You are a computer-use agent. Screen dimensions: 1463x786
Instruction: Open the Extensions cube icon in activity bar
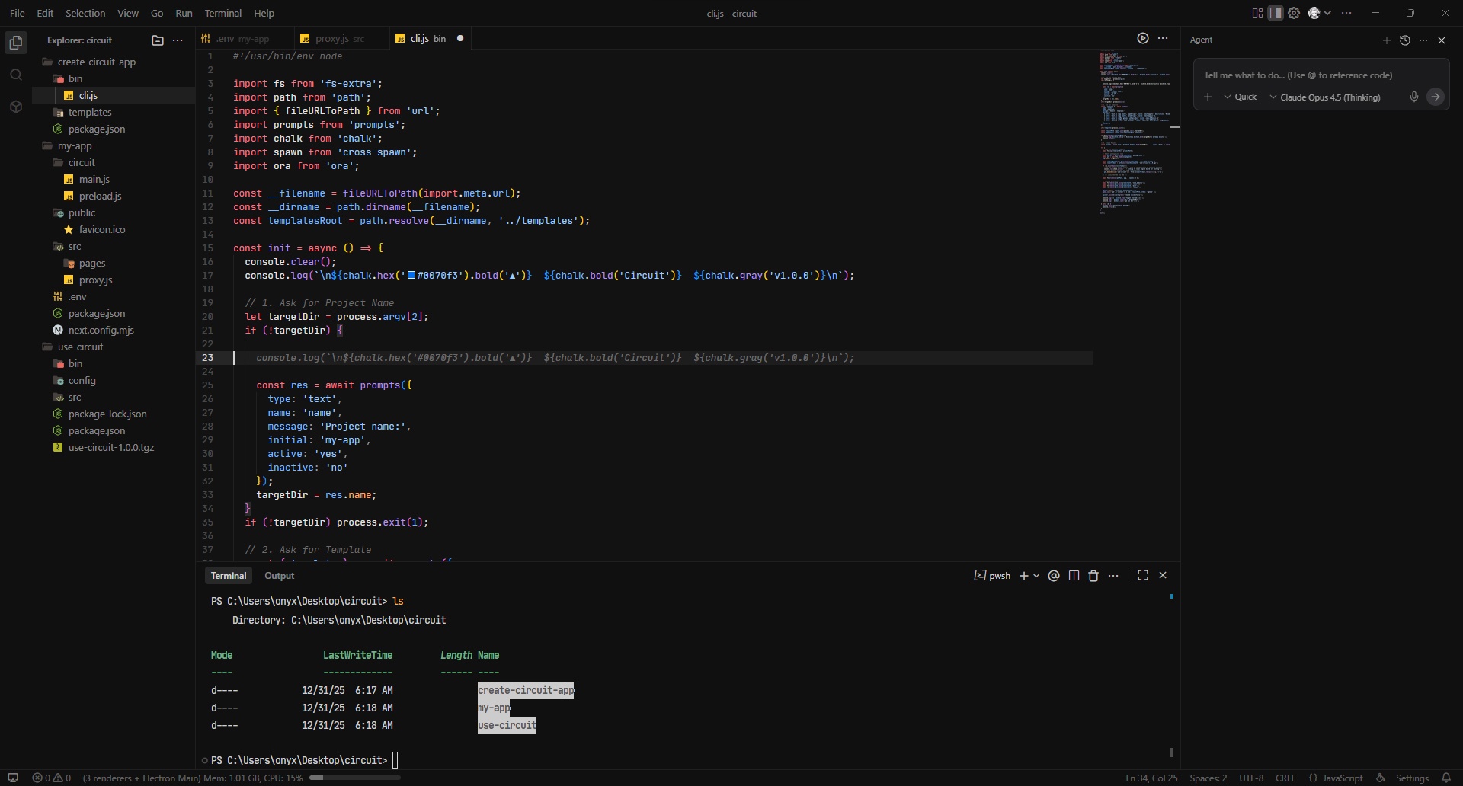pos(16,107)
